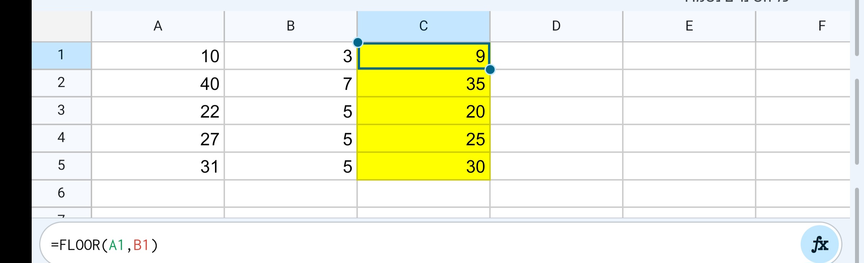Select column header F

[x=822, y=25]
